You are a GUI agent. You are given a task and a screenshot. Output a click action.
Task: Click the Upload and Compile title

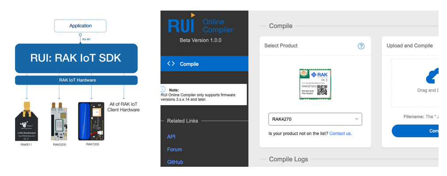[x=410, y=45]
